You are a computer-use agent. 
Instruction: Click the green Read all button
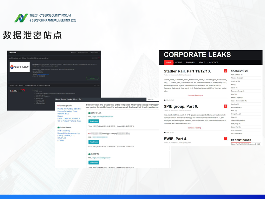[x=92, y=78]
